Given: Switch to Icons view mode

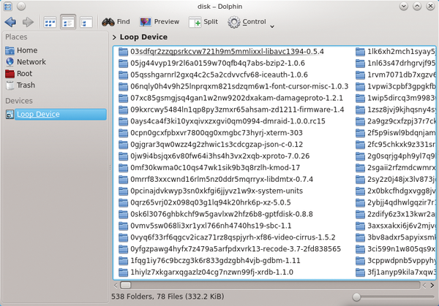Looking at the screenshot, I should [x=50, y=22].
